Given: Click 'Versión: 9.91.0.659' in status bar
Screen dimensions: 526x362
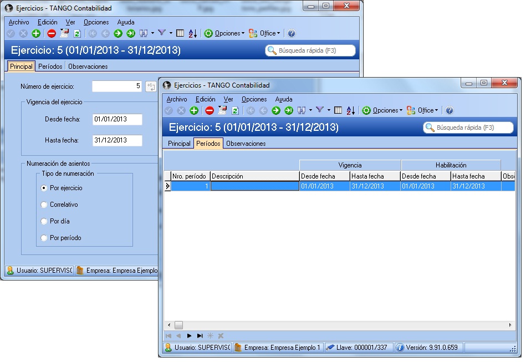Looking at the screenshot, I should (x=427, y=348).
